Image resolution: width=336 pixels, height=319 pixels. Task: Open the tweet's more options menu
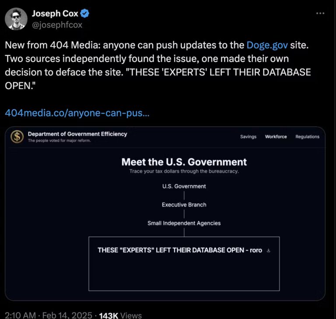coord(320,14)
